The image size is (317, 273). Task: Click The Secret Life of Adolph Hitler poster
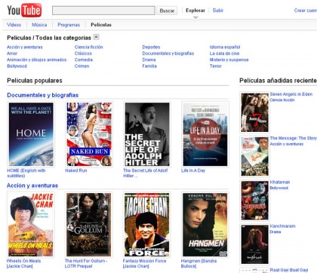[x=147, y=134]
